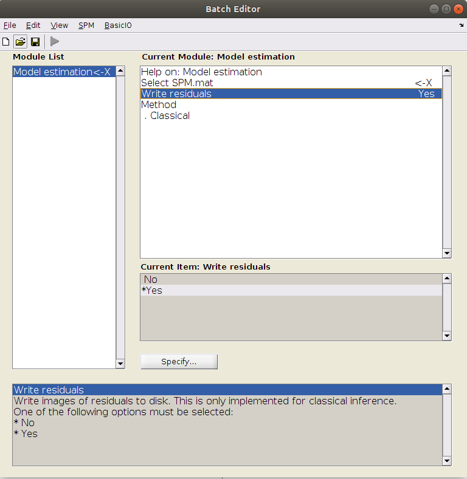Click the <-X marker beside Select SPM.mat

coord(424,83)
